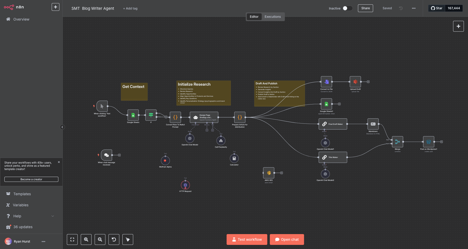Open the workflow options ellipsis menu
468x249 pixels.
[413, 8]
